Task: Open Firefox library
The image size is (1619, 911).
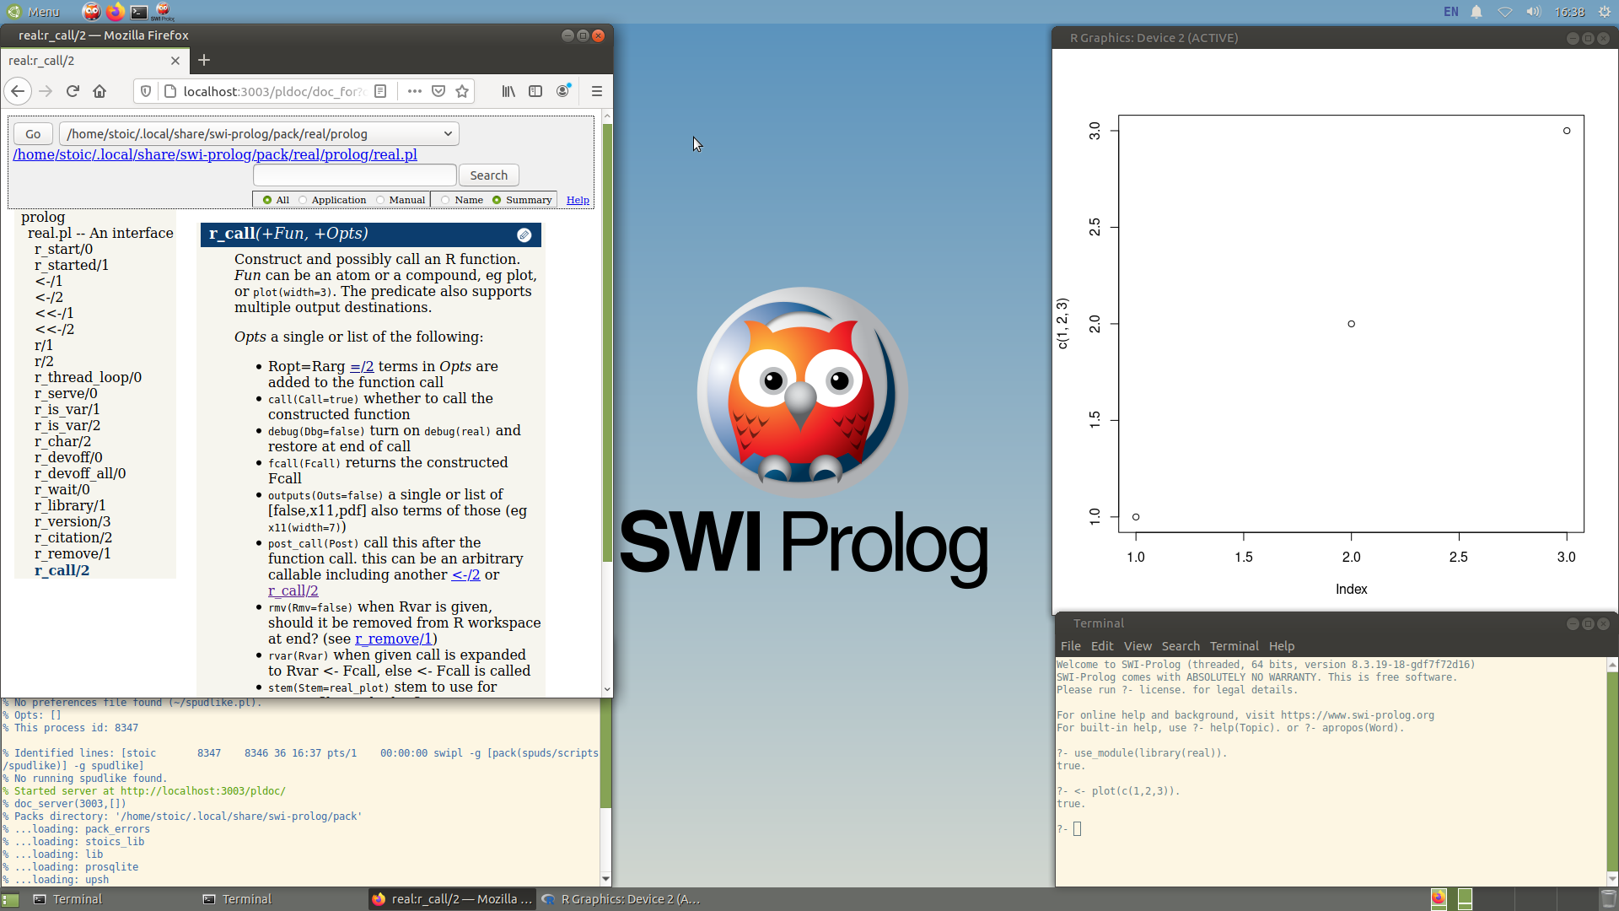Action: [x=508, y=91]
